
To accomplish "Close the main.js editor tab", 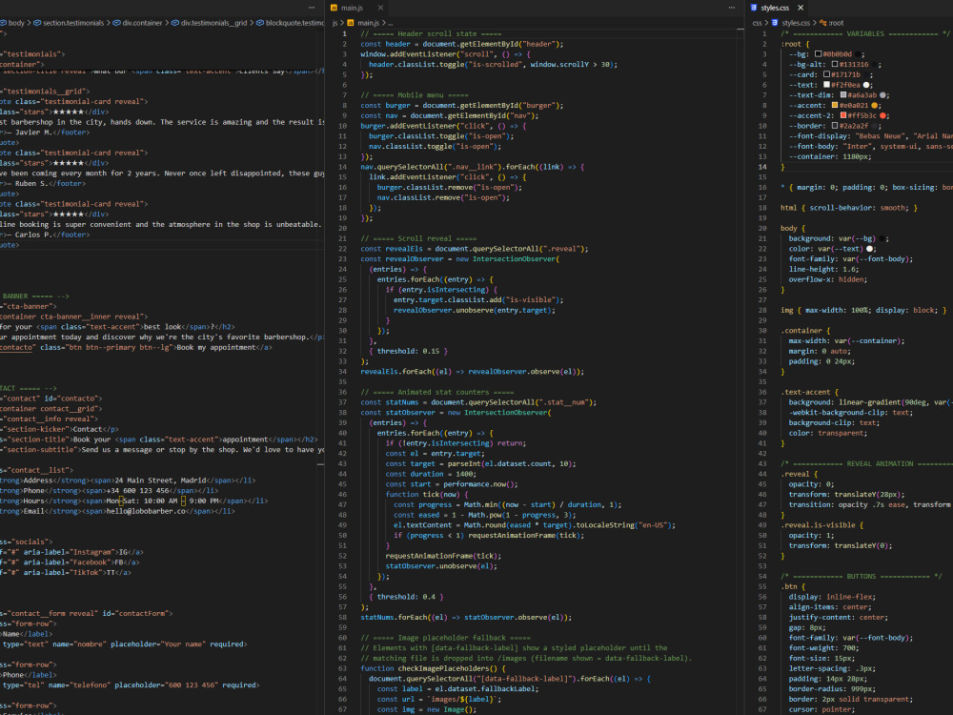I will [380, 8].
